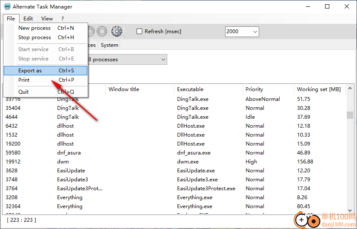Click the Idle priority cell
This screenshot has width=357, height=229.
(x=250, y=117)
